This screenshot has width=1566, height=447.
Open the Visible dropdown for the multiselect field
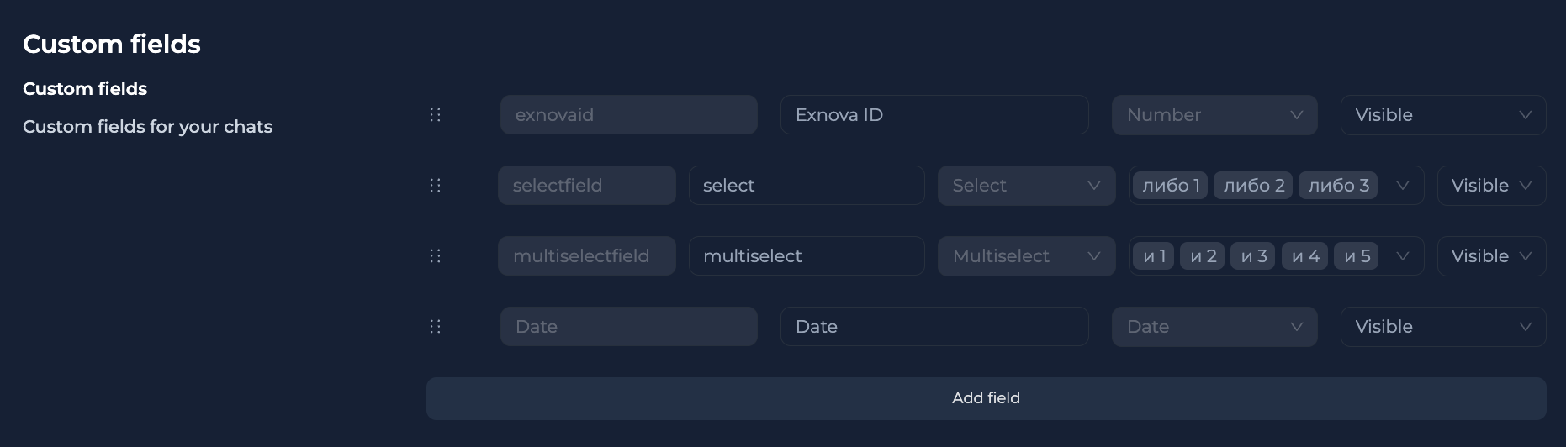click(1491, 256)
